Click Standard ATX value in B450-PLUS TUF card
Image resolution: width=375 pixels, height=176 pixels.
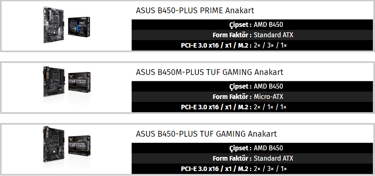coord(273,159)
